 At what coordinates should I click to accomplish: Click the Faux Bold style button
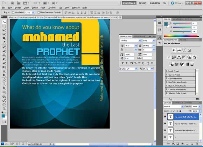(123, 63)
